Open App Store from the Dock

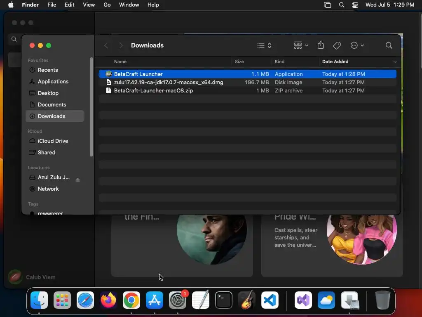click(x=155, y=300)
